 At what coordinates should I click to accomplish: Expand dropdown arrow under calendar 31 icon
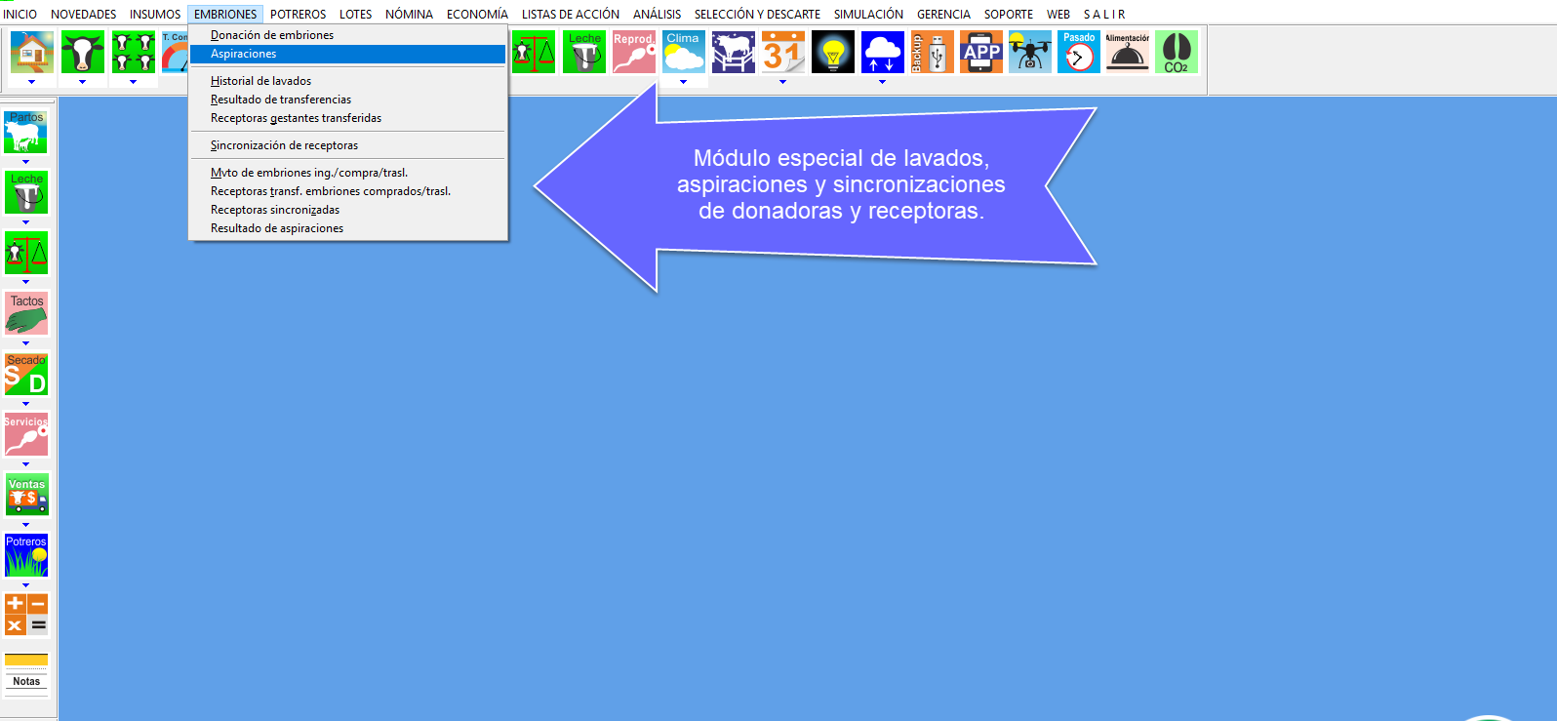pyautogui.click(x=783, y=82)
